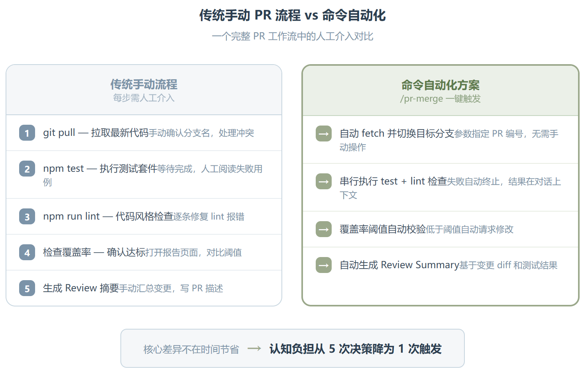The width and height of the screenshot is (586, 373).
Task: Click arrow icon beside 串行执行 test + lint 检查
Action: pos(324,182)
